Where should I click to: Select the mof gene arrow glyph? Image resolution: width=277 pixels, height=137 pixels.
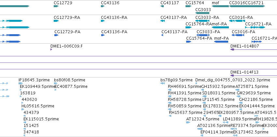[x=220, y=6]
